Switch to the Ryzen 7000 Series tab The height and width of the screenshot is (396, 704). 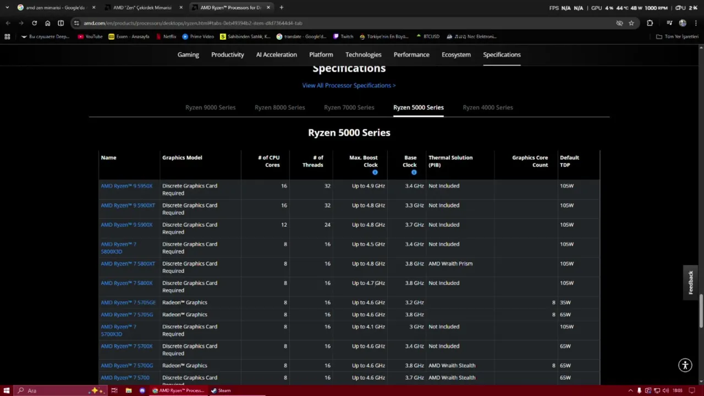(349, 107)
